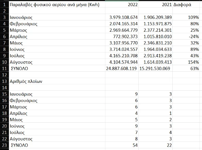
Task: Select 'Φεβρουάριος' label in row 4
Action: tap(23, 24)
